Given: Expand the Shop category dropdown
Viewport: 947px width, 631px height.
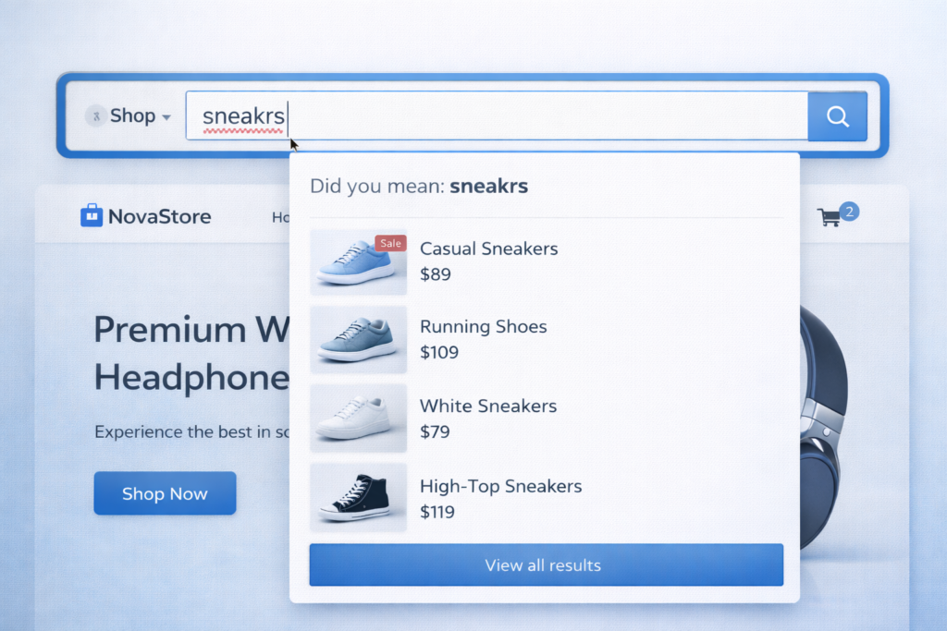Looking at the screenshot, I should pos(128,115).
